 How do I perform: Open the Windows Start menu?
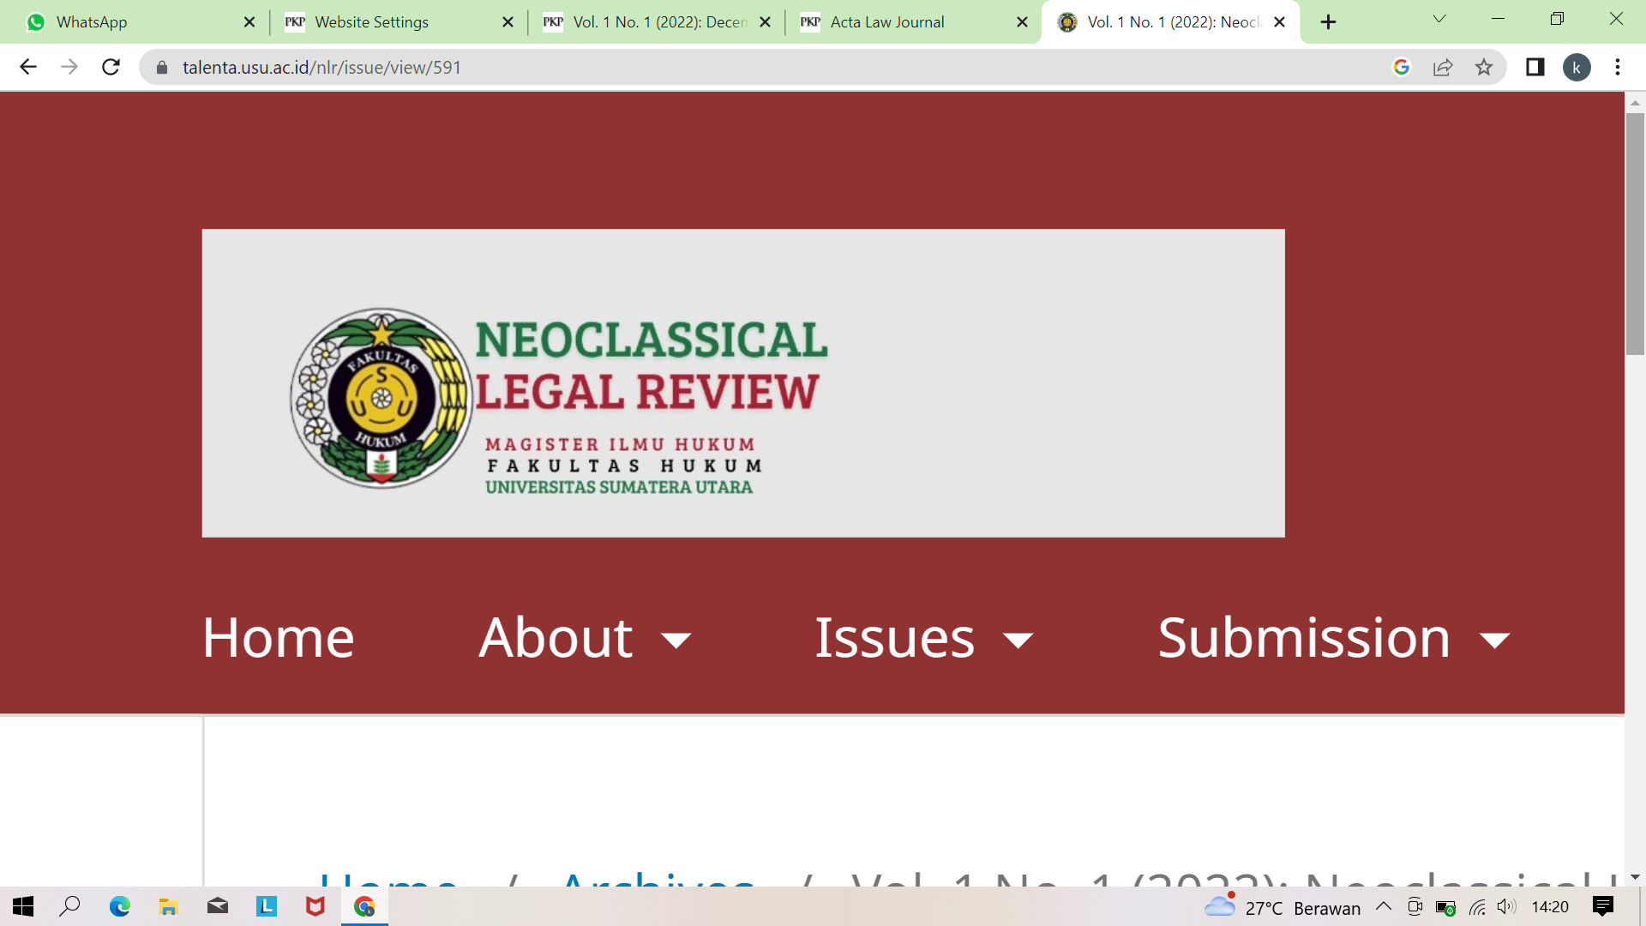pos(23,906)
